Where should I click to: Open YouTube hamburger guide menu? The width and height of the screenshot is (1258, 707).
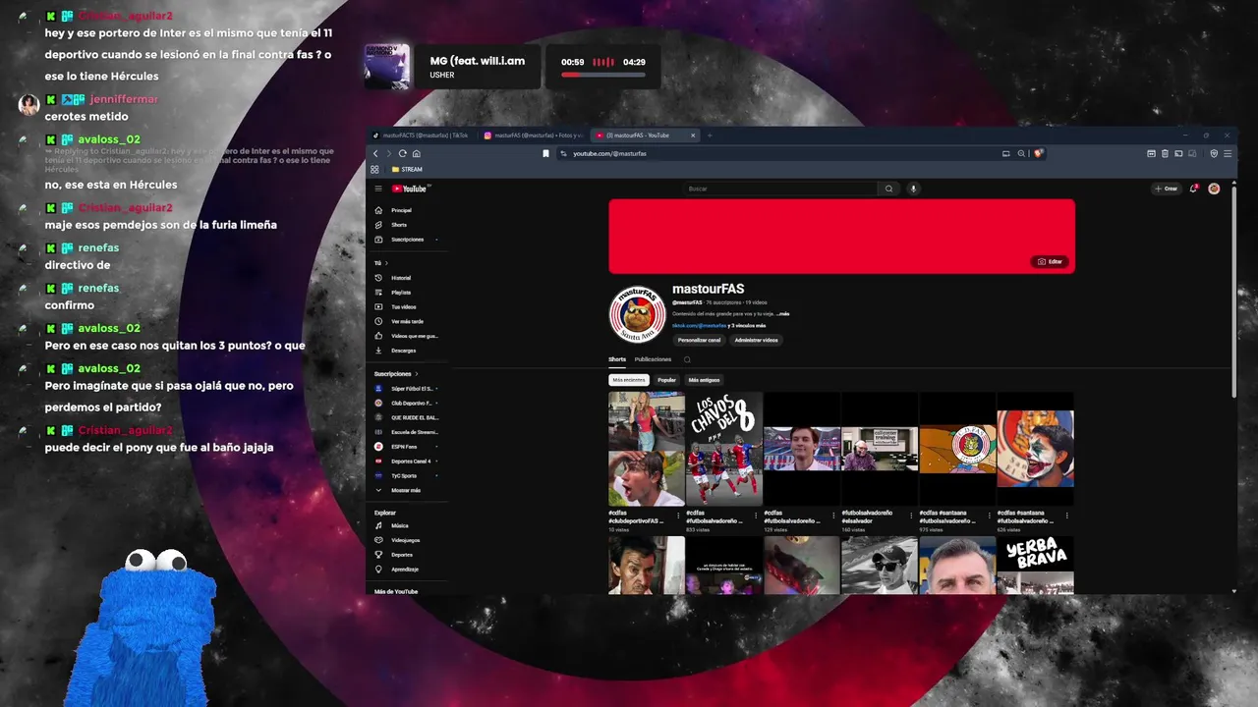tap(378, 189)
